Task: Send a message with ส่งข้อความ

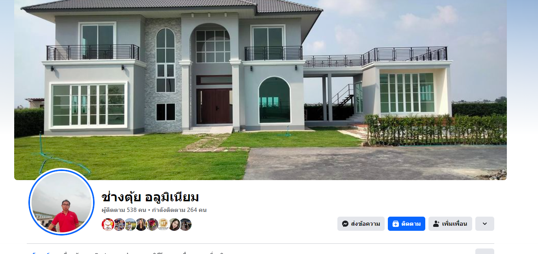Action: pos(361,224)
